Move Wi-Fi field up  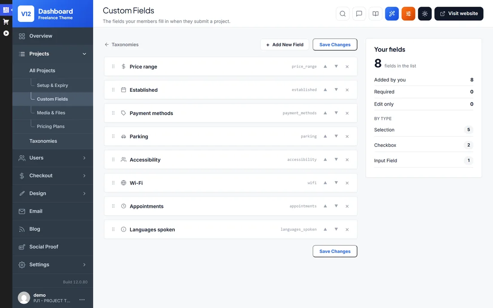click(x=325, y=182)
